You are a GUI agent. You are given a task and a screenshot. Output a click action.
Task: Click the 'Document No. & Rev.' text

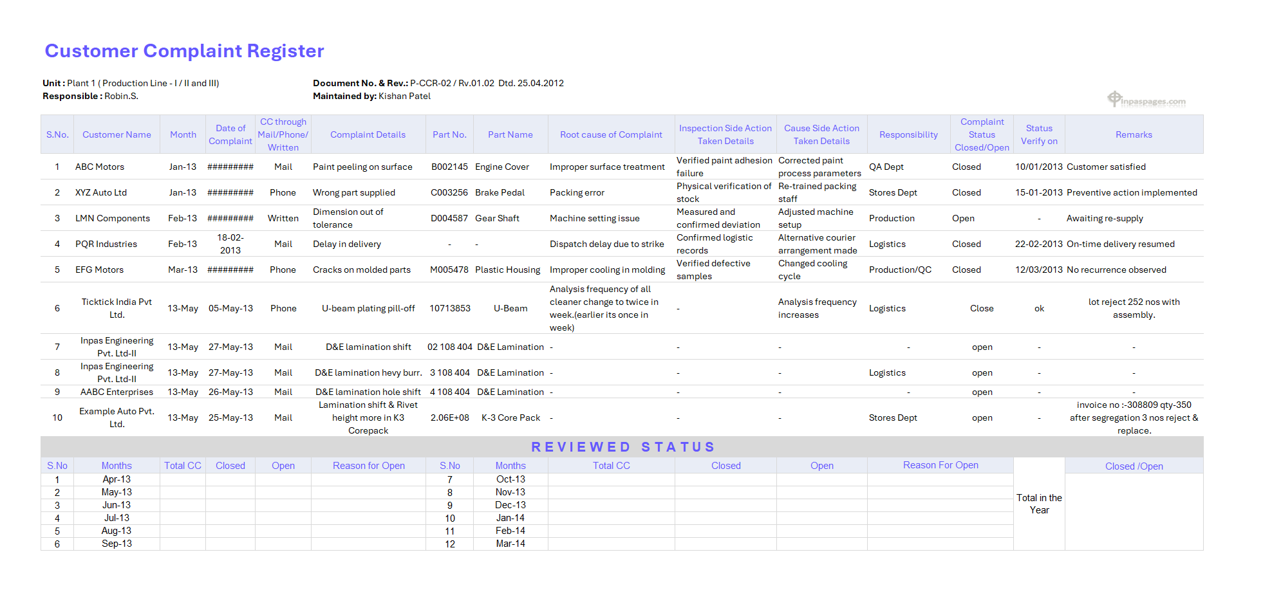click(360, 83)
